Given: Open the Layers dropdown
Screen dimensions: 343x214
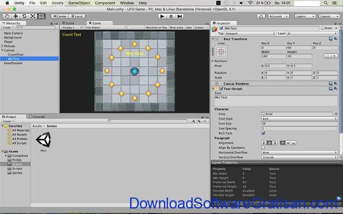Looking at the screenshot, I should pos(305,16).
